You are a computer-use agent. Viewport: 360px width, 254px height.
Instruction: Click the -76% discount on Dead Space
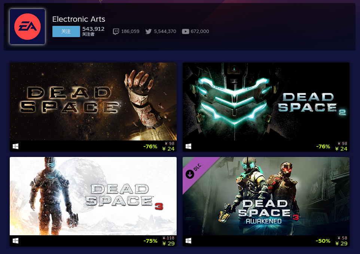click(x=150, y=146)
